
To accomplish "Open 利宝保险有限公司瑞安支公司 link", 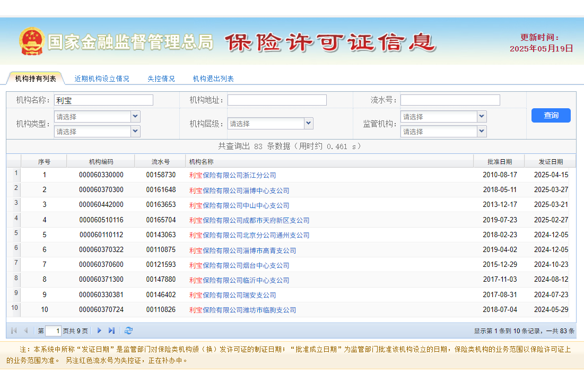I will (x=232, y=295).
